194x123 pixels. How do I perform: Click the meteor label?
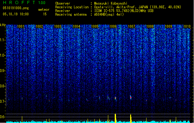pos(44,10)
